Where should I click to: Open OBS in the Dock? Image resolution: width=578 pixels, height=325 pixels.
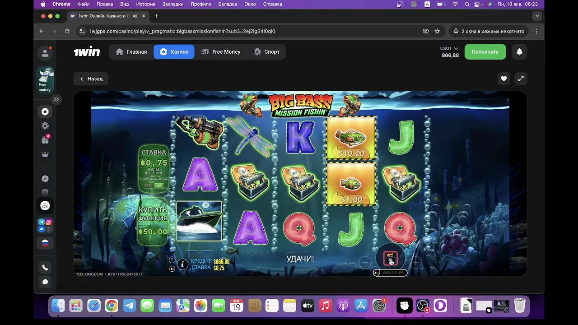tap(423, 306)
